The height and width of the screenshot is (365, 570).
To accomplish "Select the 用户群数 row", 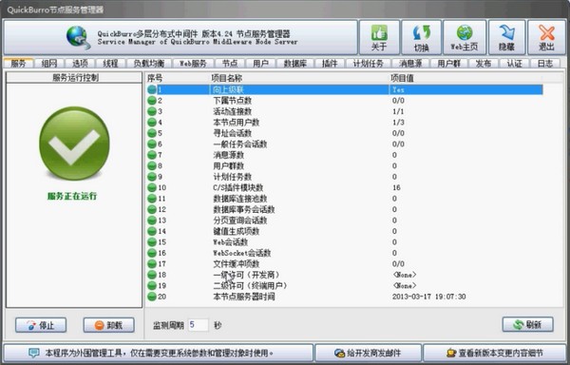I will coord(345,166).
